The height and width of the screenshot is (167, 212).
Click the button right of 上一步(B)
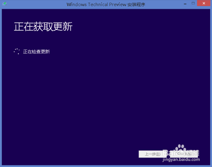(184, 154)
